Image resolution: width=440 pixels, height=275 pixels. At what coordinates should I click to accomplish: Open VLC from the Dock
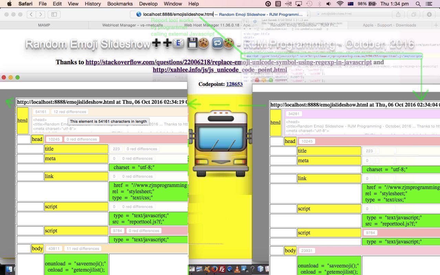pos(237,269)
